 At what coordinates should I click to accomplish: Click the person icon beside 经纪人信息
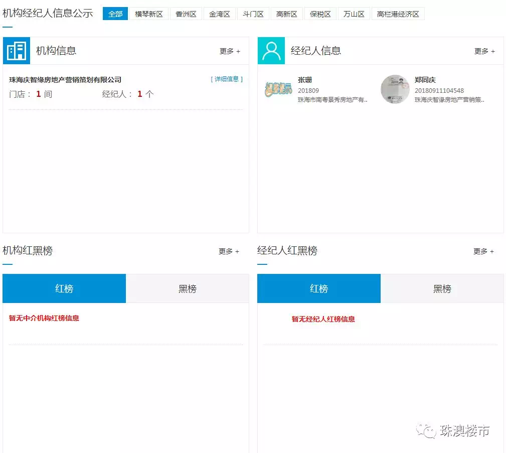pos(271,51)
